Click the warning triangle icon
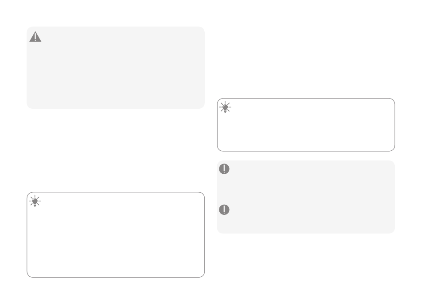This screenshot has height=294, width=421. (x=35, y=37)
